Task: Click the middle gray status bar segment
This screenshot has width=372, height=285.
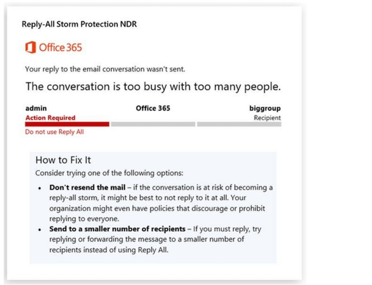Action: pyautogui.click(x=153, y=124)
